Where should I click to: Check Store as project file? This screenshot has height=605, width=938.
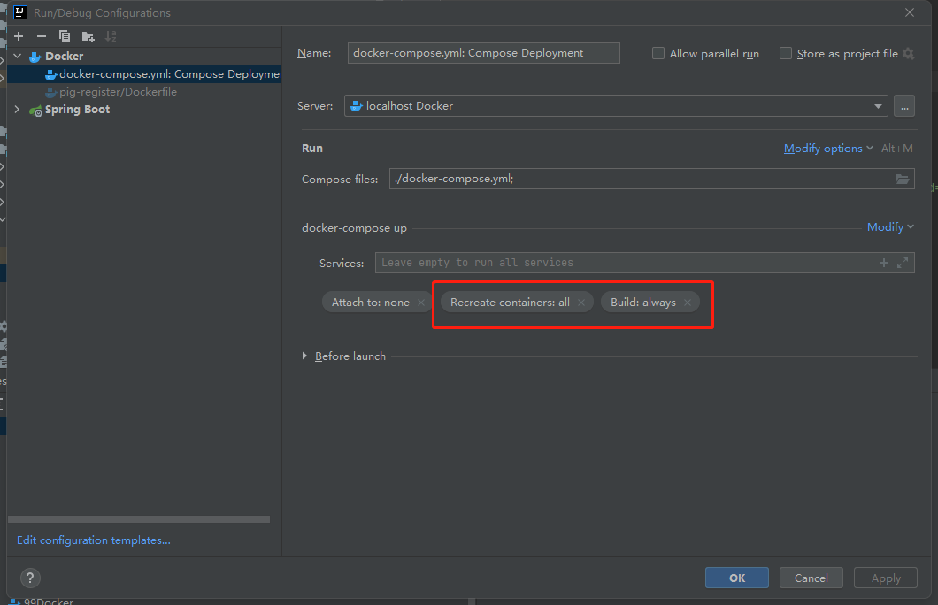coord(786,53)
